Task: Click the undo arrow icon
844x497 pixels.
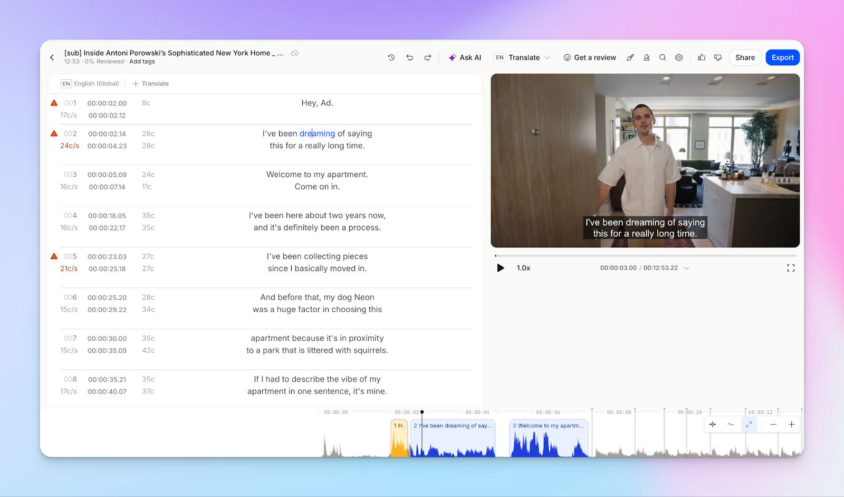Action: click(x=409, y=58)
